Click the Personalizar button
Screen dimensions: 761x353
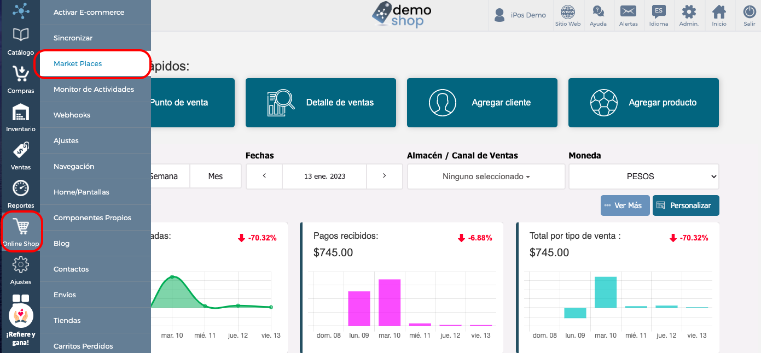[x=686, y=205]
